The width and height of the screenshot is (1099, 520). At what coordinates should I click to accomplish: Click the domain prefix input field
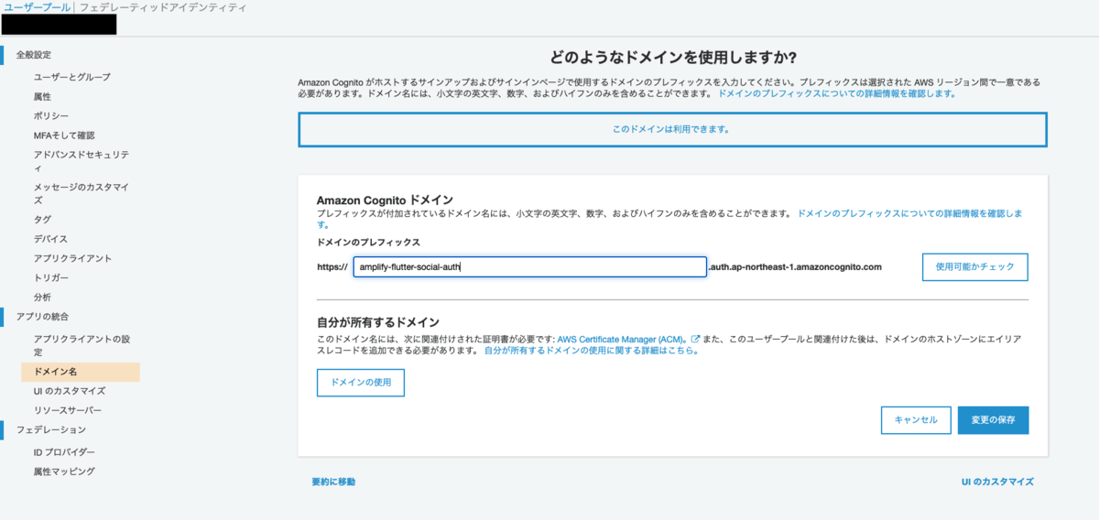pos(530,266)
